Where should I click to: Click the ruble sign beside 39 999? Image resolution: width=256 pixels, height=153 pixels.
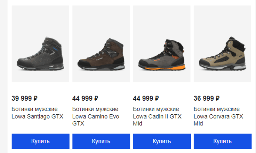[35, 98]
